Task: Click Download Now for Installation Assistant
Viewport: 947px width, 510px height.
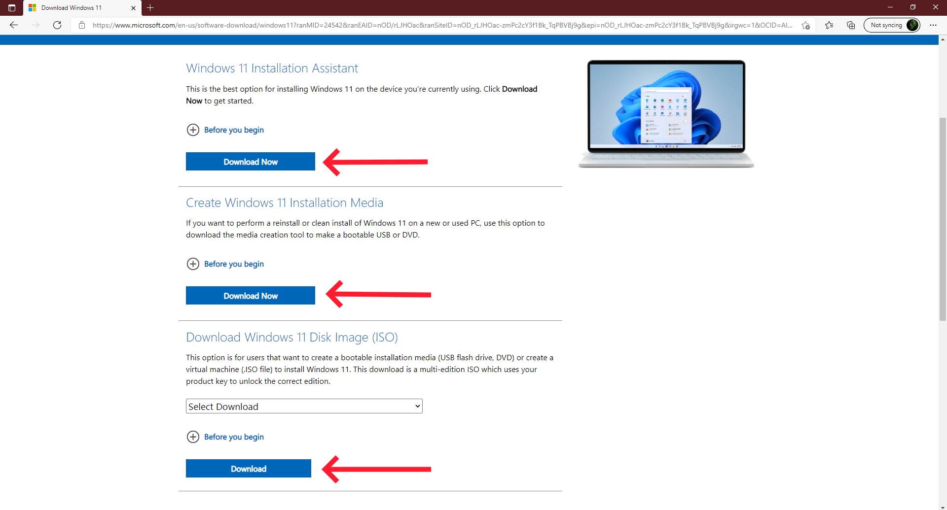Action: [x=250, y=161]
